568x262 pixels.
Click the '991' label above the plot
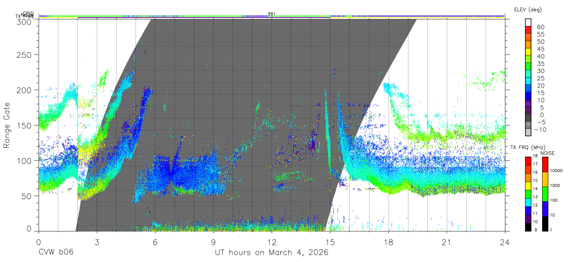tap(272, 14)
